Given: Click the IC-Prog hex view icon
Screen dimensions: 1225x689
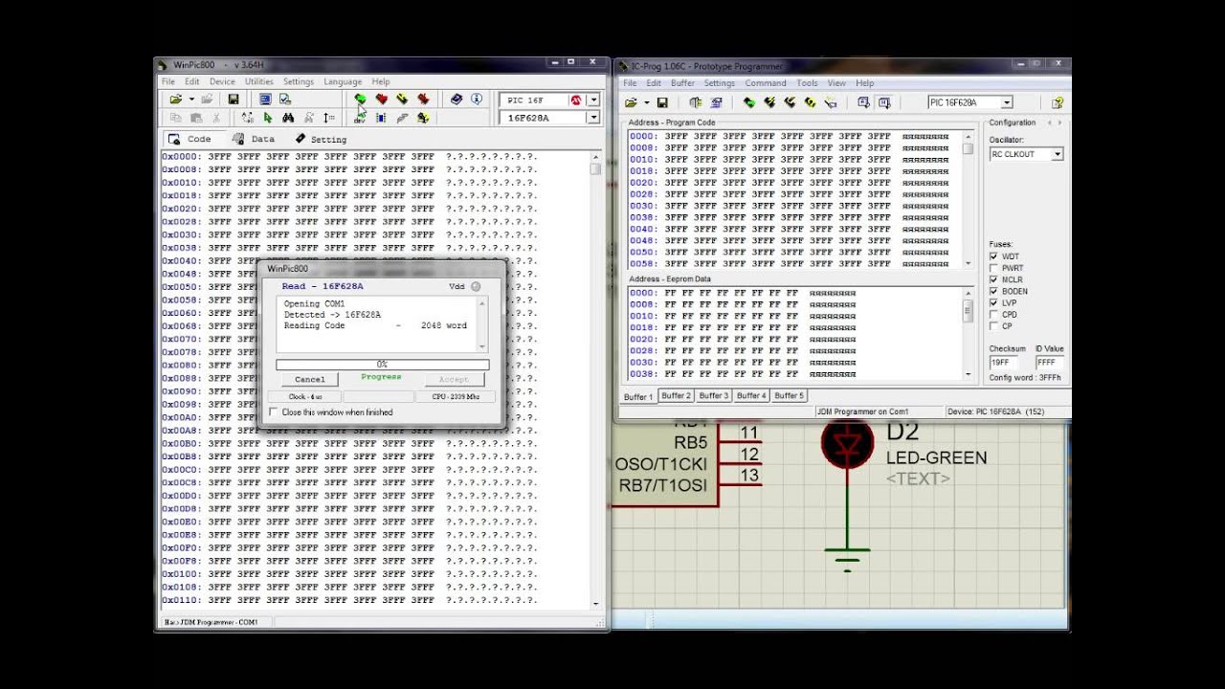Looking at the screenshot, I should coord(884,102).
